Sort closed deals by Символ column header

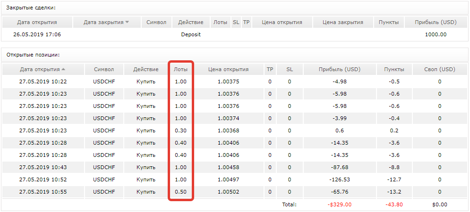point(156,22)
